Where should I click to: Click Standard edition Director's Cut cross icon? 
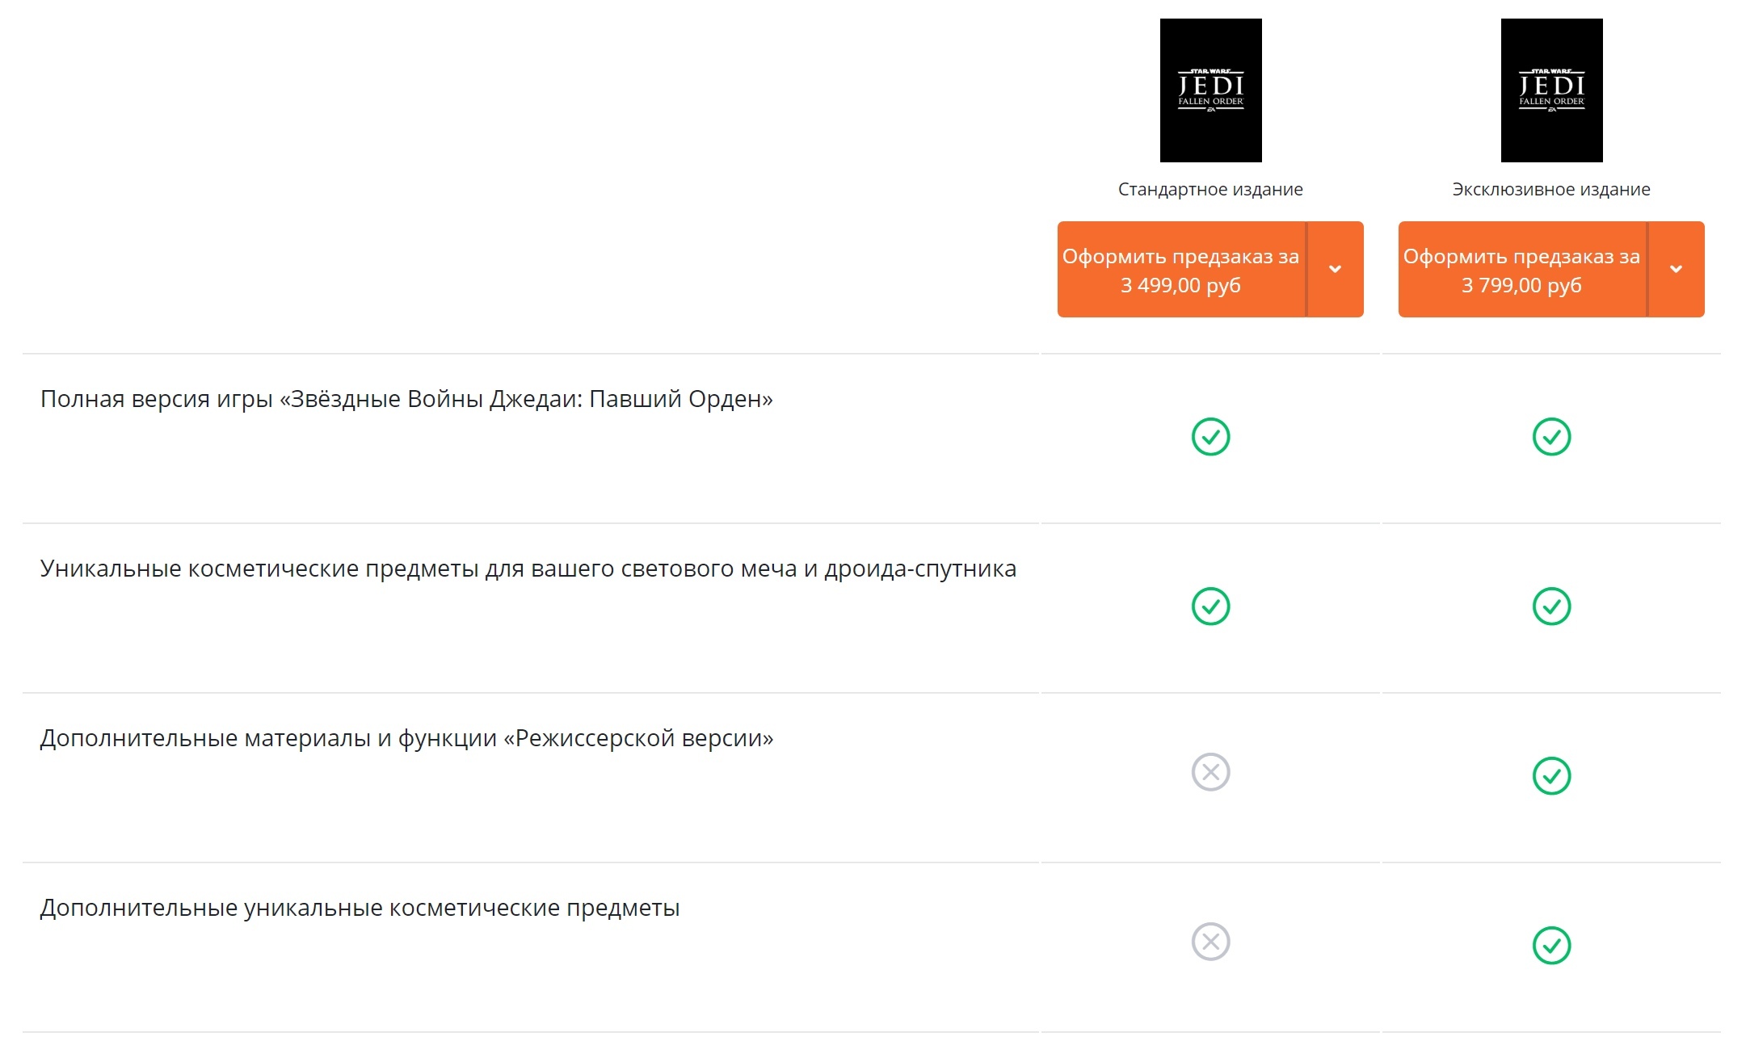1210,772
